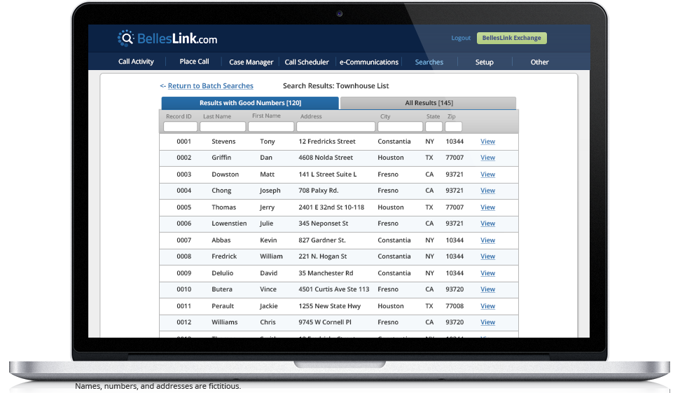The height and width of the screenshot is (393, 673).
Task: View record 0001 for Stevens
Action: click(x=487, y=142)
